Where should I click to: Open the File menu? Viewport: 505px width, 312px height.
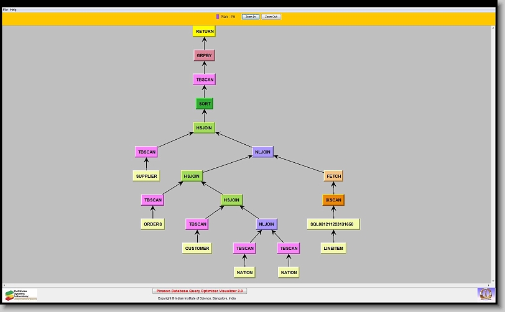point(5,10)
